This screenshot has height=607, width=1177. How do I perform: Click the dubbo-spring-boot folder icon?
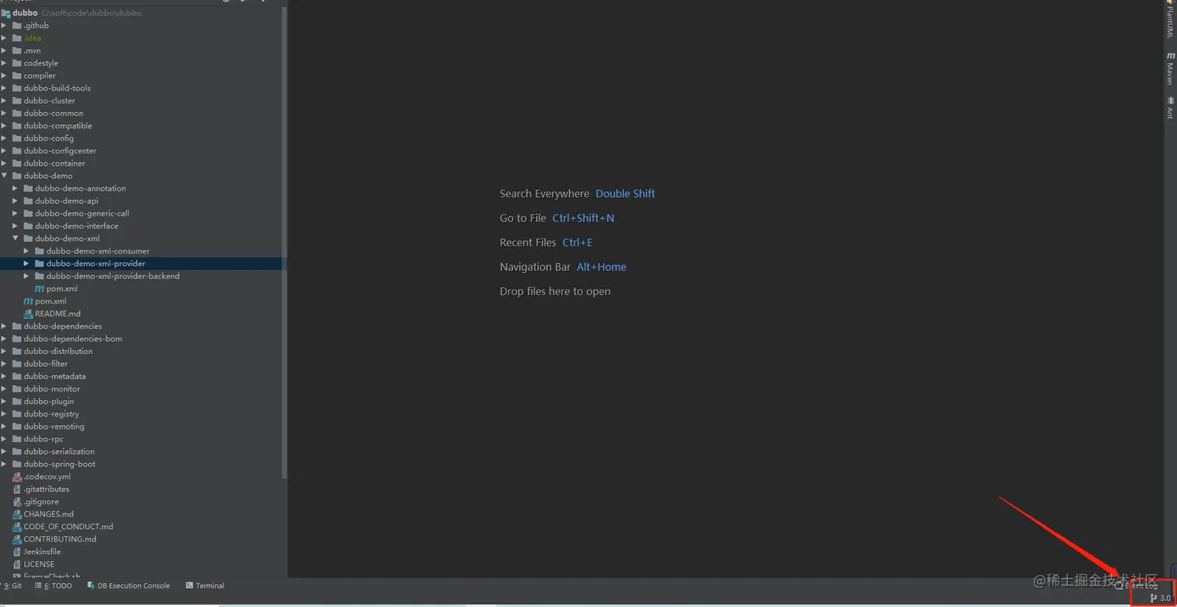point(17,464)
